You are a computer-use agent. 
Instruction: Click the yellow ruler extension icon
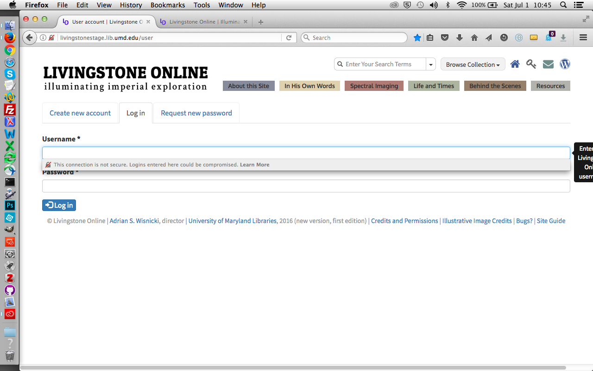534,38
